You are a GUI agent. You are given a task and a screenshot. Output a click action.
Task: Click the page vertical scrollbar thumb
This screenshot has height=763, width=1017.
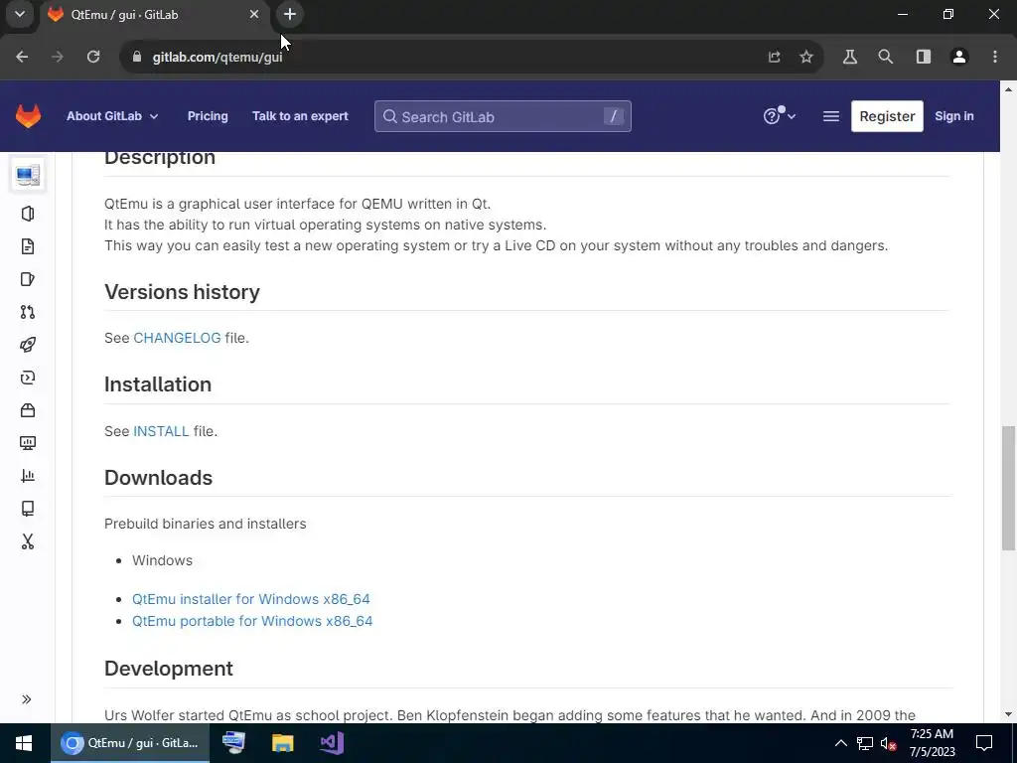pyautogui.click(x=1008, y=488)
